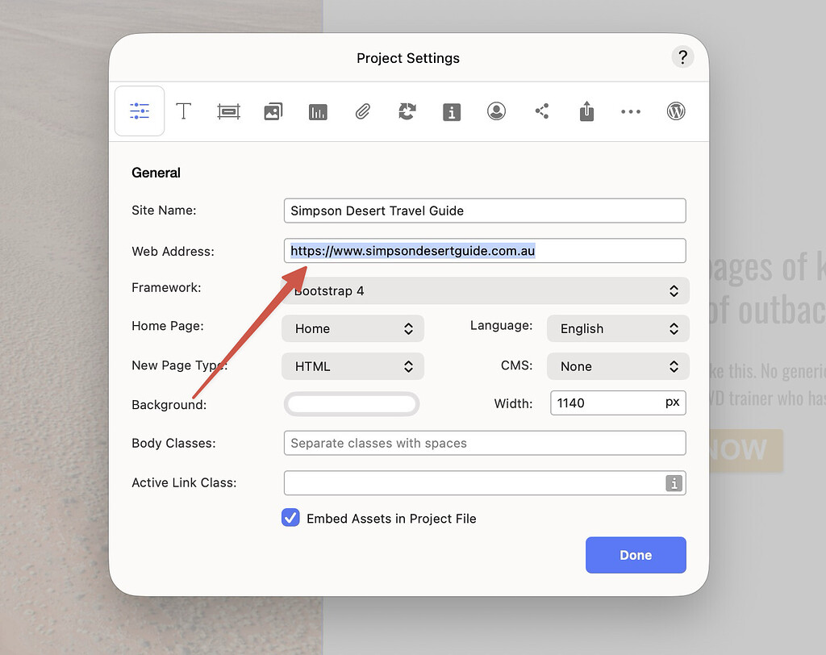Change the Language dropdown from English
The height and width of the screenshot is (655, 826).
click(618, 328)
